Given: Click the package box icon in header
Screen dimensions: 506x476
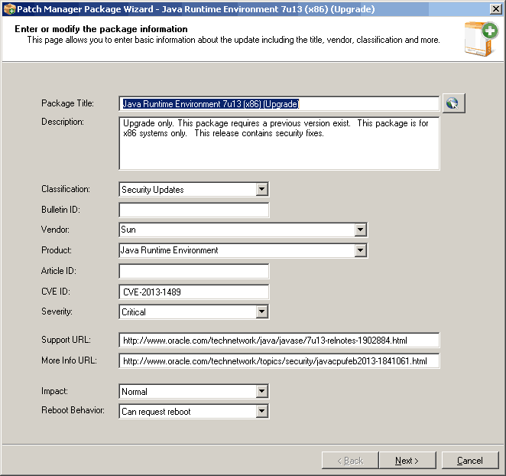Looking at the screenshot, I should click(x=481, y=38).
